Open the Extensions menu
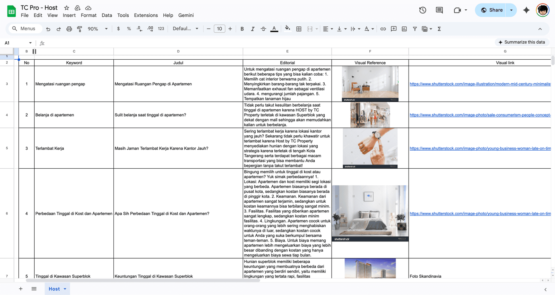Screen dimensions: 555x295 (146, 15)
